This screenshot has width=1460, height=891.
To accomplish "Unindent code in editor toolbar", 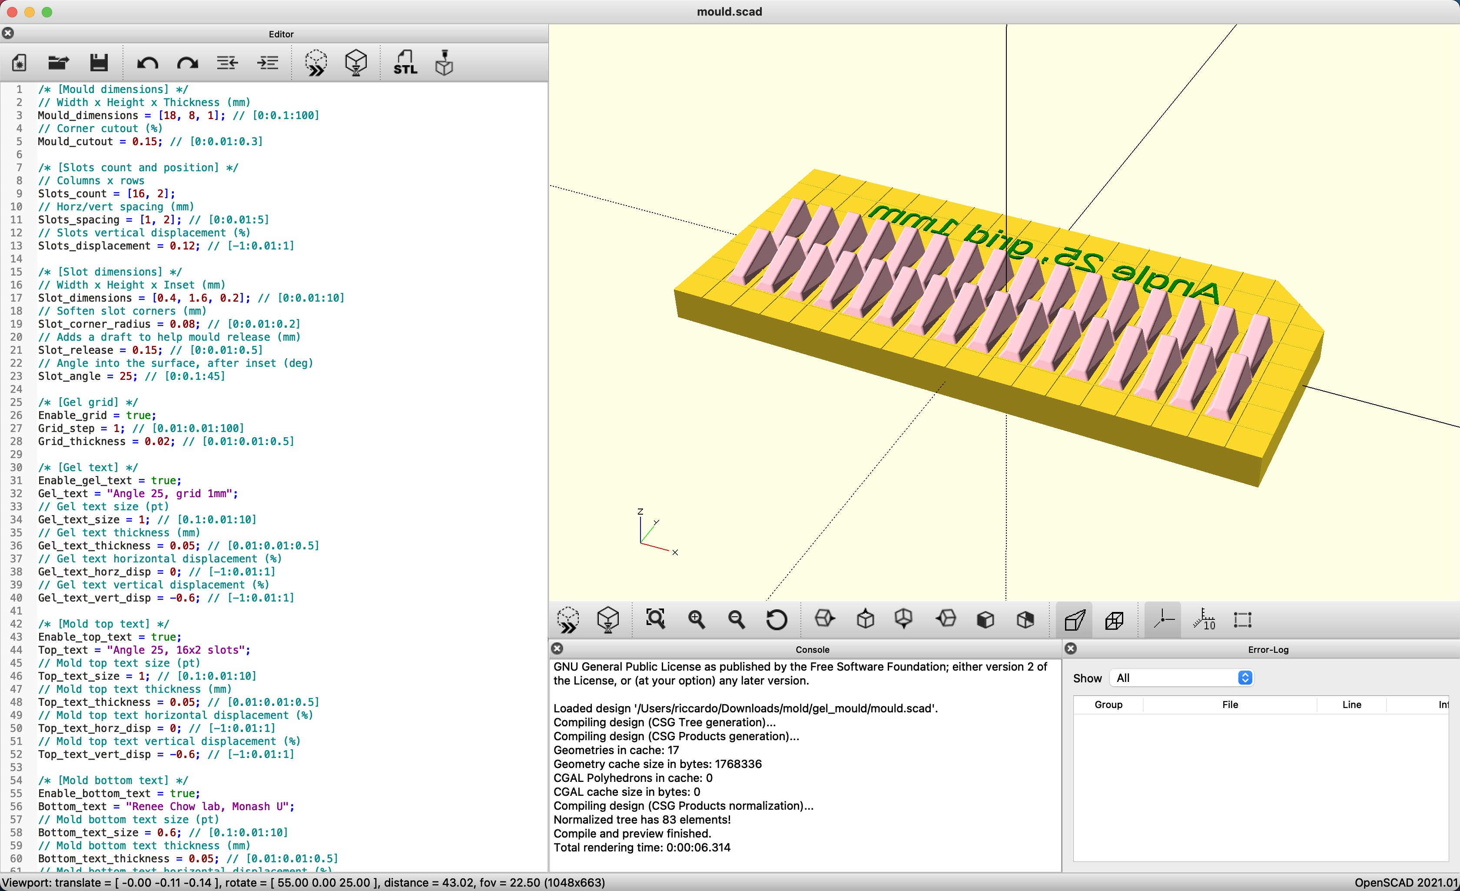I will click(x=227, y=62).
